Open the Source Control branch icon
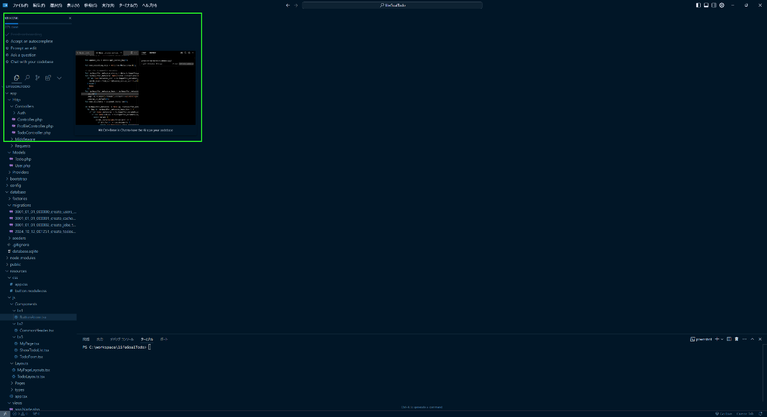The image size is (767, 417). [38, 78]
